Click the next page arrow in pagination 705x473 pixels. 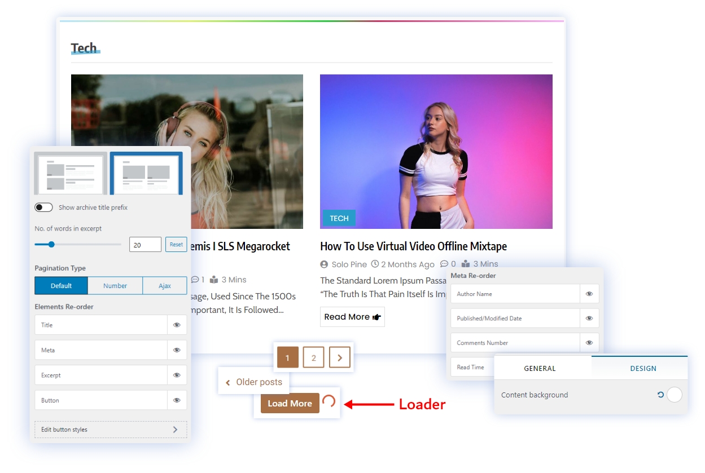(340, 357)
